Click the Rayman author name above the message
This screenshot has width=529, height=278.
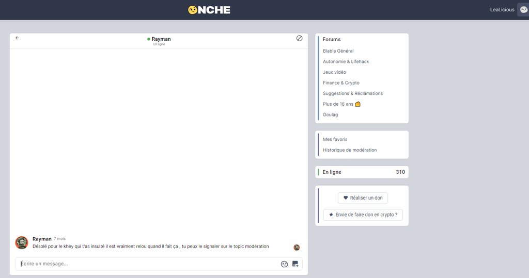(x=42, y=239)
